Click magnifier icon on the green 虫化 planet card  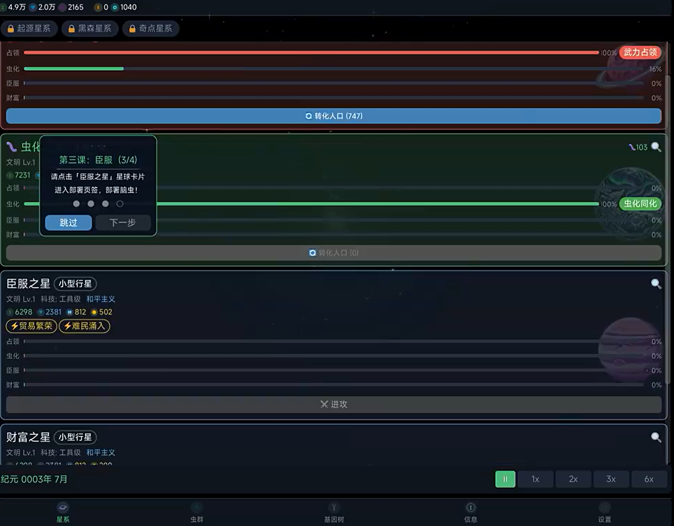656,147
